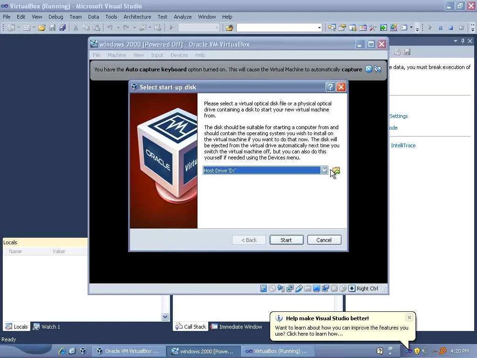Click the Value column header in Locals

[x=69, y=251]
